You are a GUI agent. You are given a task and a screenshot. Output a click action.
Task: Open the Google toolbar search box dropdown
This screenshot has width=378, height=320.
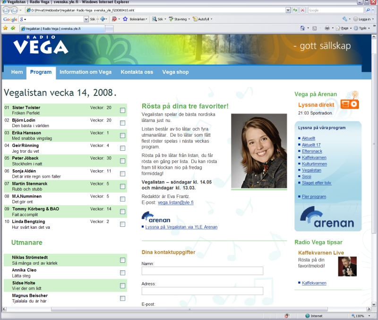(86, 19)
